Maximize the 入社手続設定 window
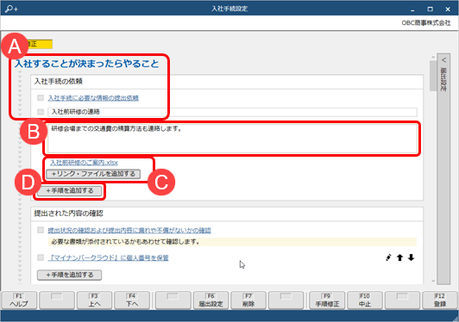Viewport: 459px width, 322px height. 430,9
